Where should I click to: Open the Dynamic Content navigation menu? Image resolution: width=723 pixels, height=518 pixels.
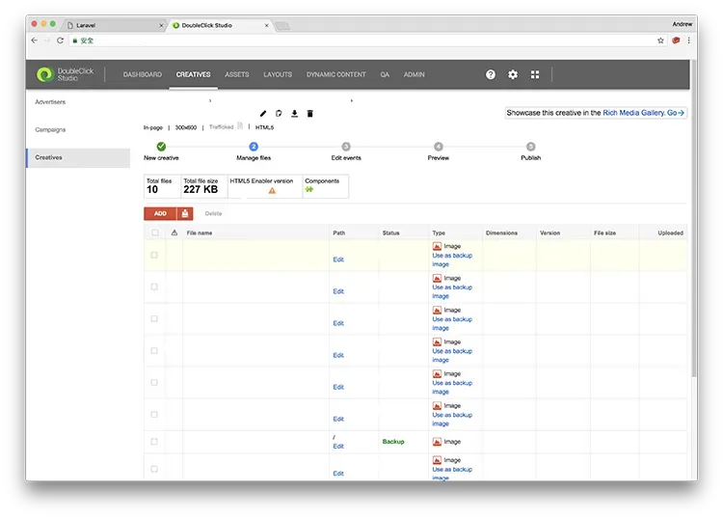click(x=335, y=74)
